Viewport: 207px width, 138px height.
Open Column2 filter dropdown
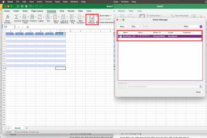[x=24, y=34]
